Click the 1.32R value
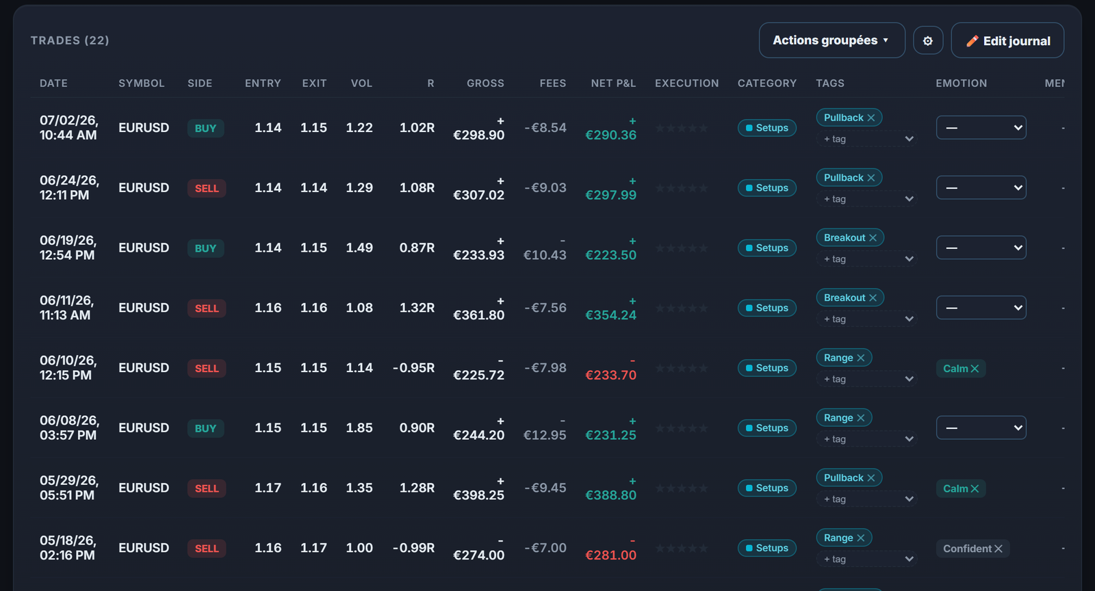Image resolution: width=1095 pixels, height=591 pixels. (x=417, y=308)
